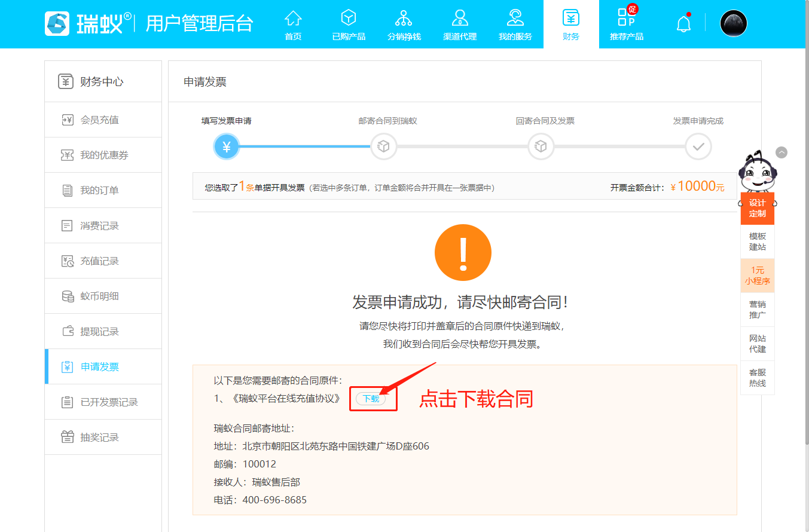809x532 pixels.
Task: Switch to the 分销挣钱 tab label
Action: pyautogui.click(x=404, y=36)
